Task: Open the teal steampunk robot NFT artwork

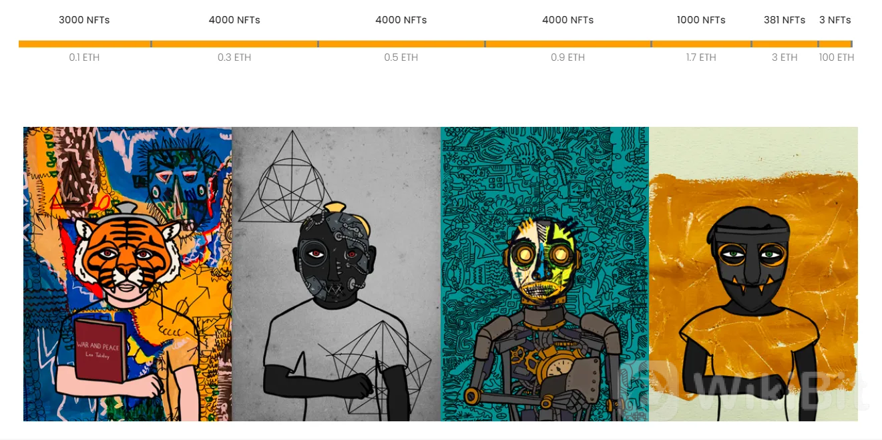Action: coord(545,274)
